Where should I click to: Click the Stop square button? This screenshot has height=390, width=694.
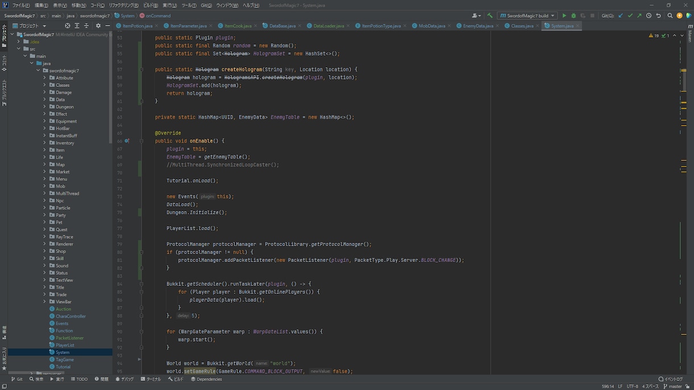tap(592, 16)
